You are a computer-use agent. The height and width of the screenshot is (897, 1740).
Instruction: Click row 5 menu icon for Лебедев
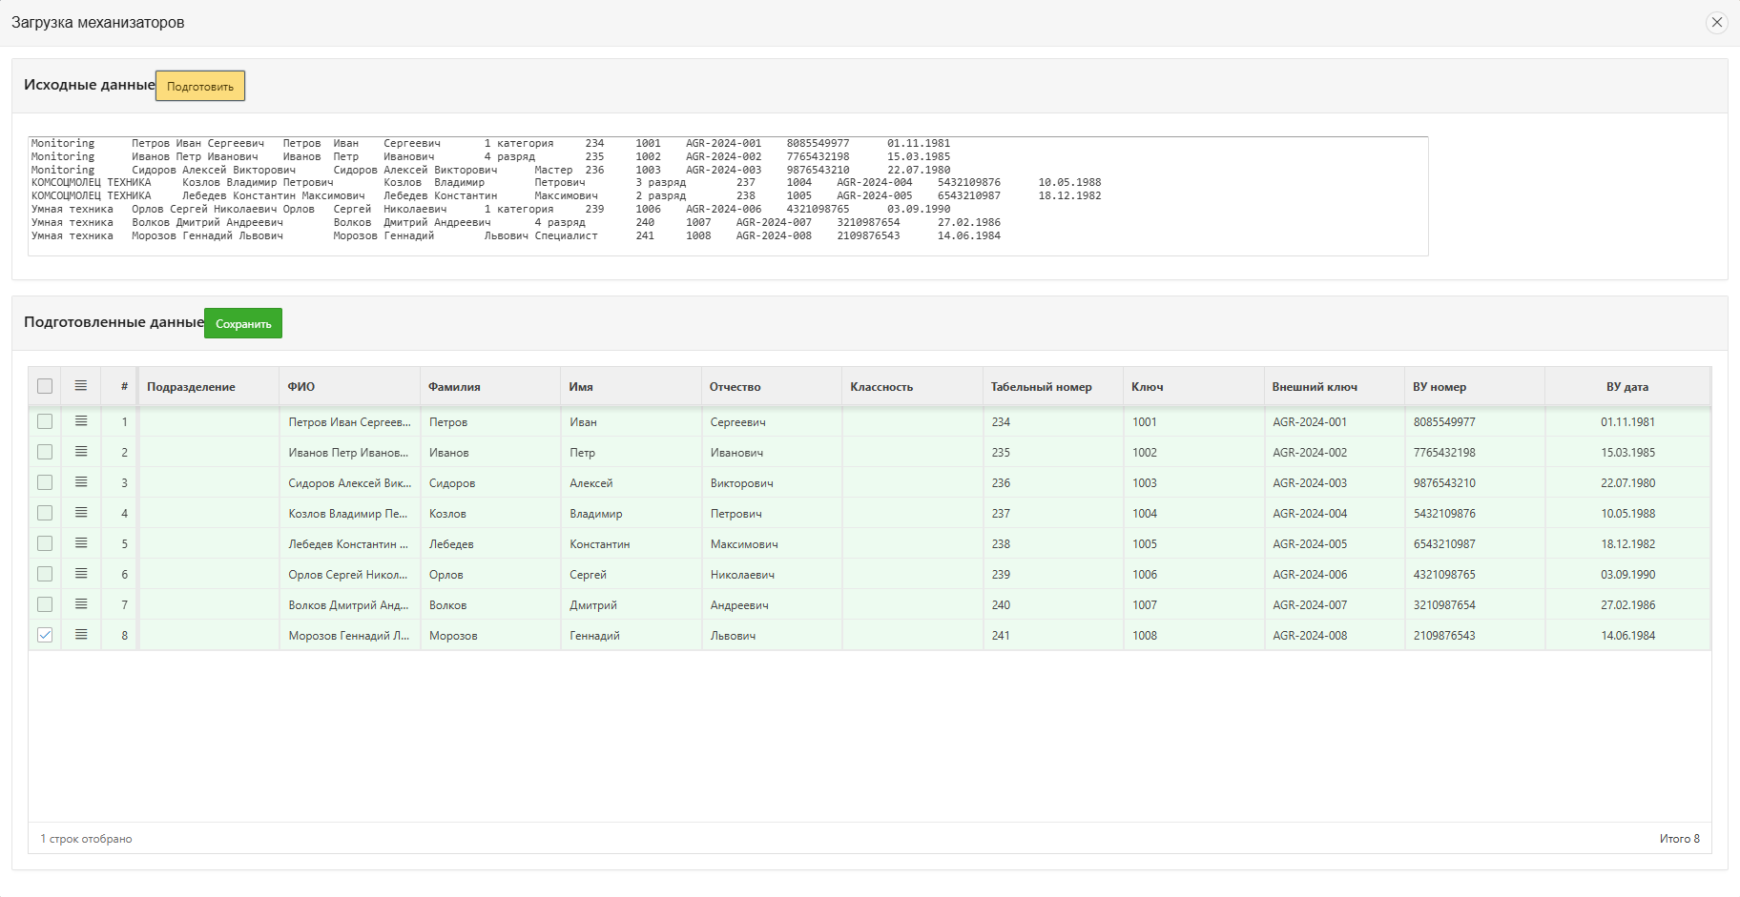pyautogui.click(x=81, y=543)
